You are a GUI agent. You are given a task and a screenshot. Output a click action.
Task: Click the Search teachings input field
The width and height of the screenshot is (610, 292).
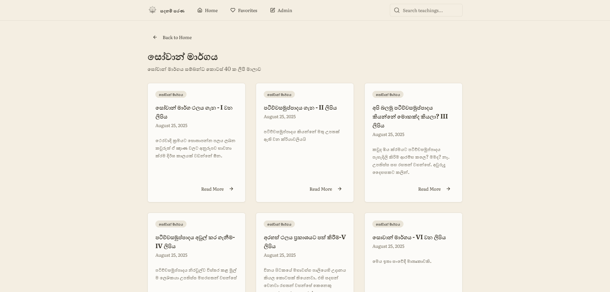426,10
